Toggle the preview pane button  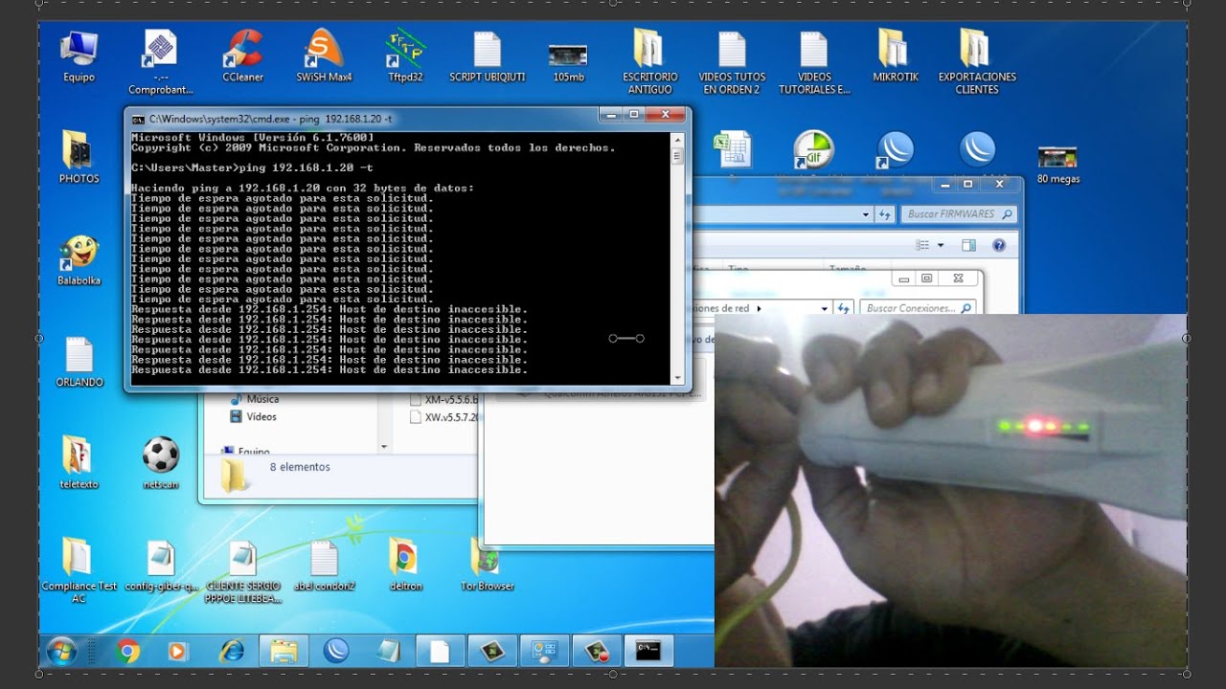[x=968, y=245]
